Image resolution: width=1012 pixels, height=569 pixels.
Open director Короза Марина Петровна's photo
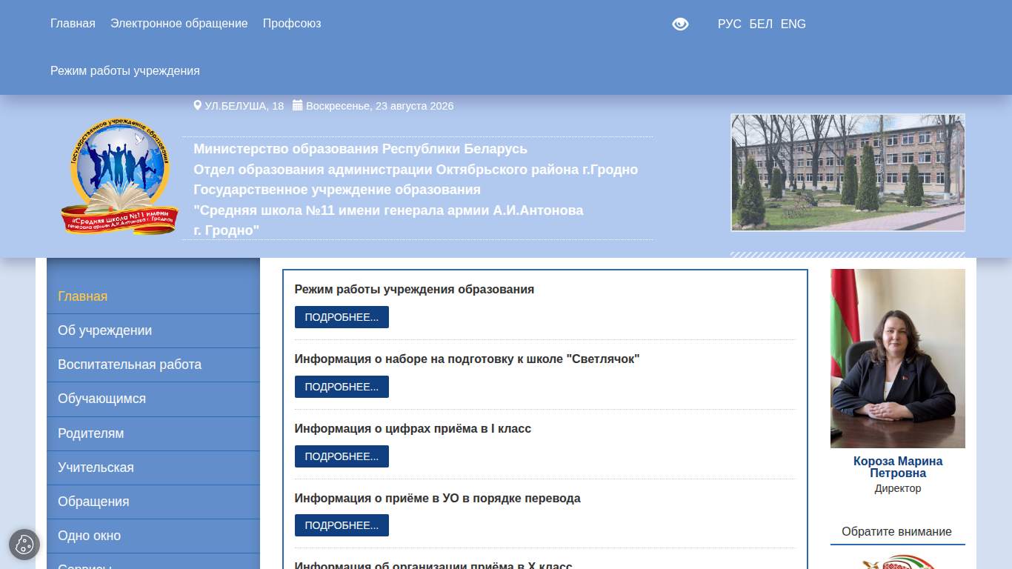pyautogui.click(x=898, y=359)
